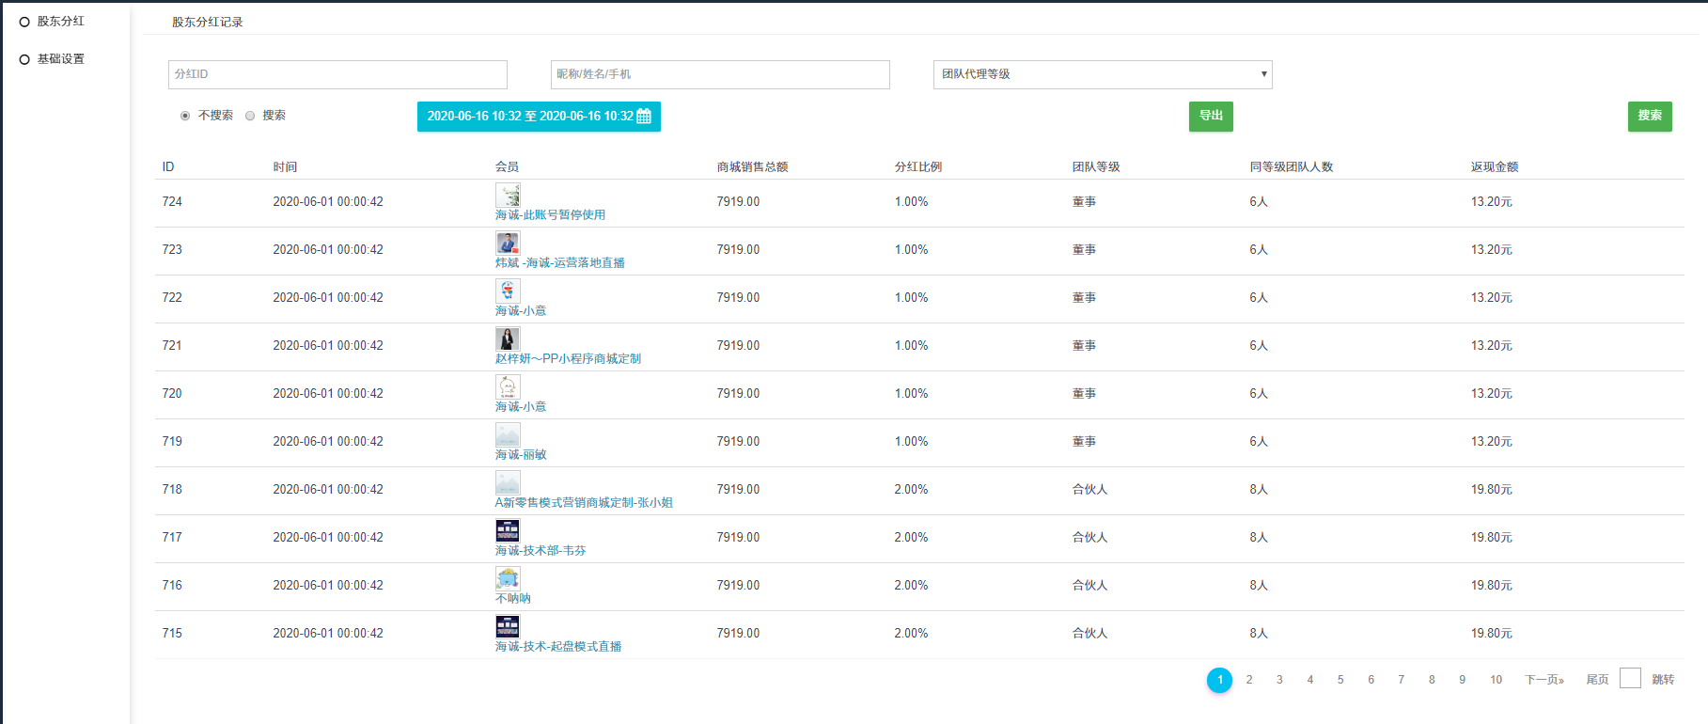The image size is (1708, 724).
Task: Open avatar in row ID 722
Action: [x=508, y=291]
